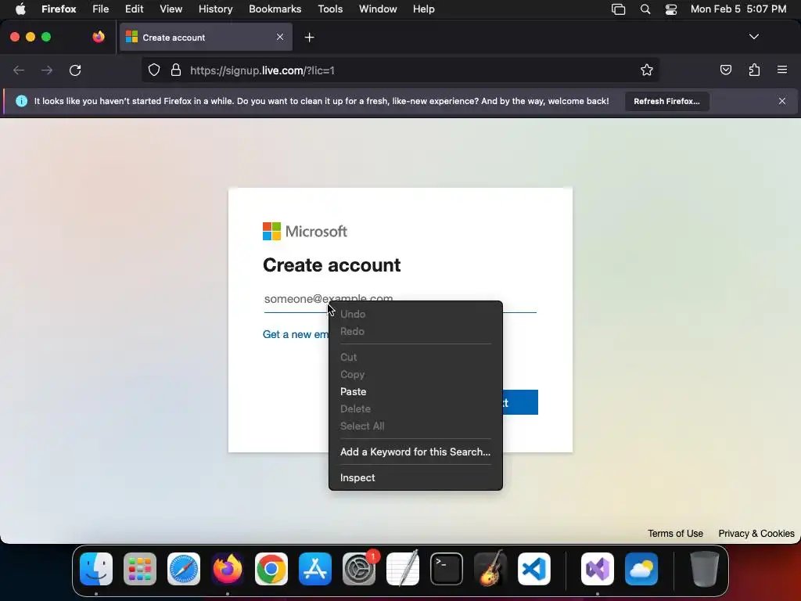This screenshot has height=601, width=801.
Task: Click the Spotlight search magnifier icon
Action: 645,9
